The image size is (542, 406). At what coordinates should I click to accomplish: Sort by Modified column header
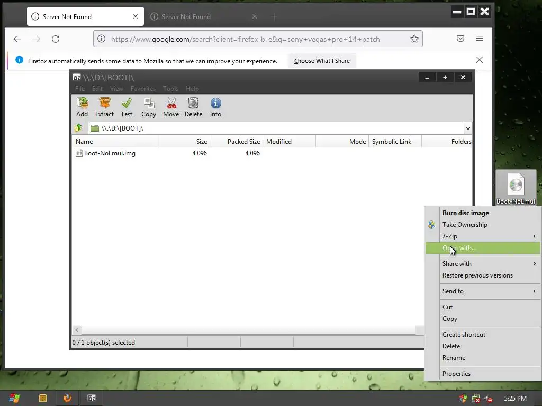coord(290,142)
